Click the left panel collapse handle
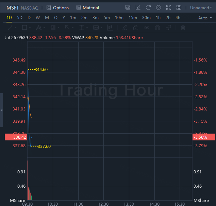 pos(2,110)
